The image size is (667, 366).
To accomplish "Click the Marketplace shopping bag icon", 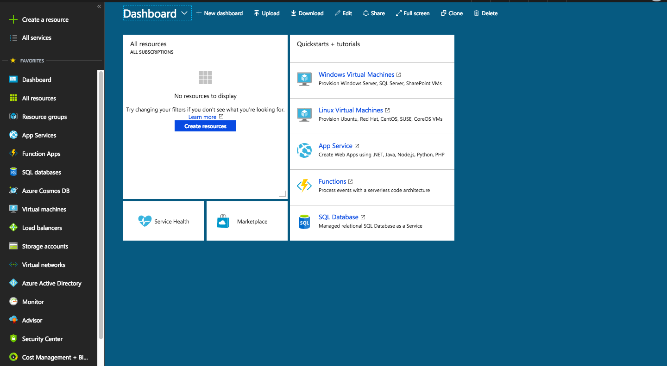I will [223, 221].
